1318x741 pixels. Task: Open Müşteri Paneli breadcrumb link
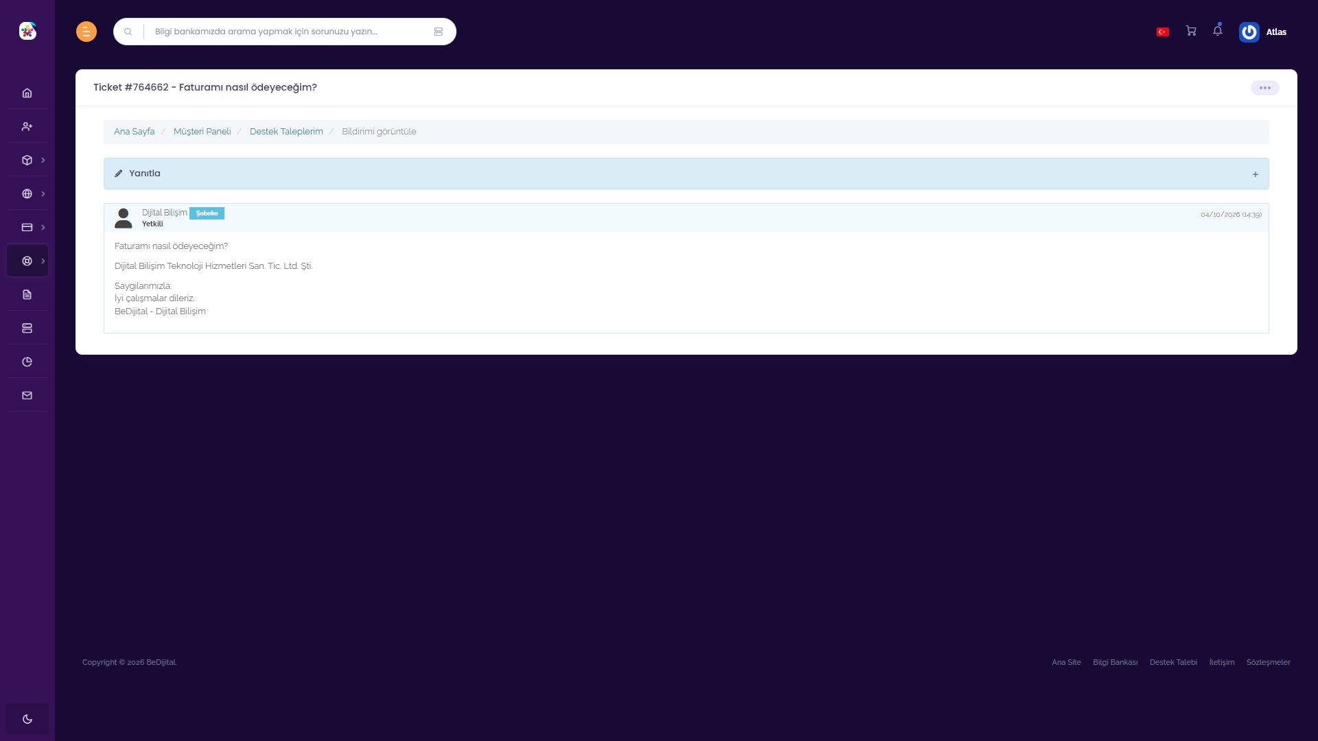point(202,132)
